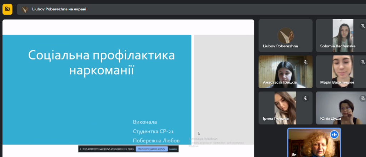Click the yellow presentation icon in top bar

coord(8,9)
